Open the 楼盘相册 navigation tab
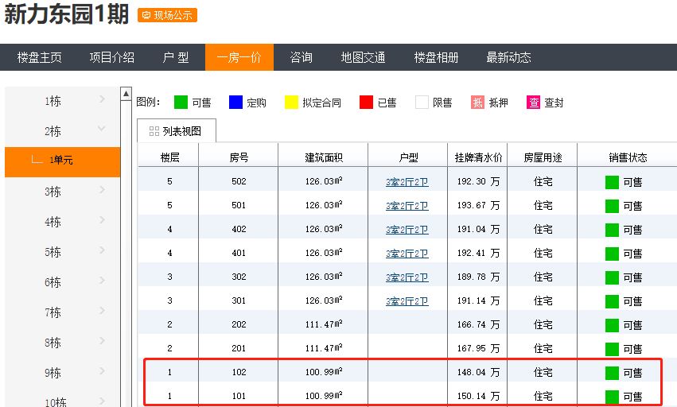Image resolution: width=677 pixels, height=407 pixels. coord(436,57)
